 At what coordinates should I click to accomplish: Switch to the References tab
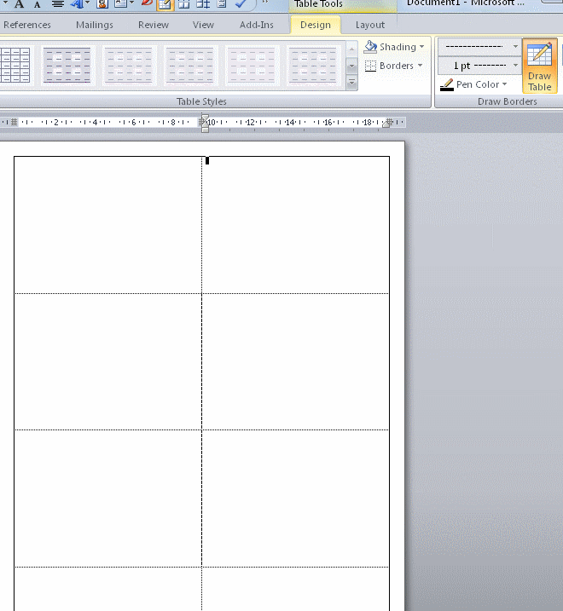pyautogui.click(x=27, y=25)
